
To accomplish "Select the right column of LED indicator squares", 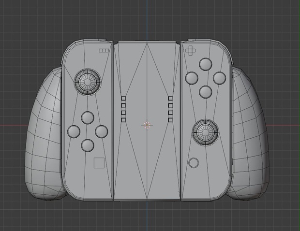I will tap(170, 109).
